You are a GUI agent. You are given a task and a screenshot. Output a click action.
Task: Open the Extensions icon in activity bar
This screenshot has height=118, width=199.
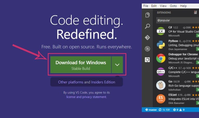pyautogui.click(x=147, y=60)
